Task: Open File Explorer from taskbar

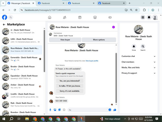Action: coord(27,119)
